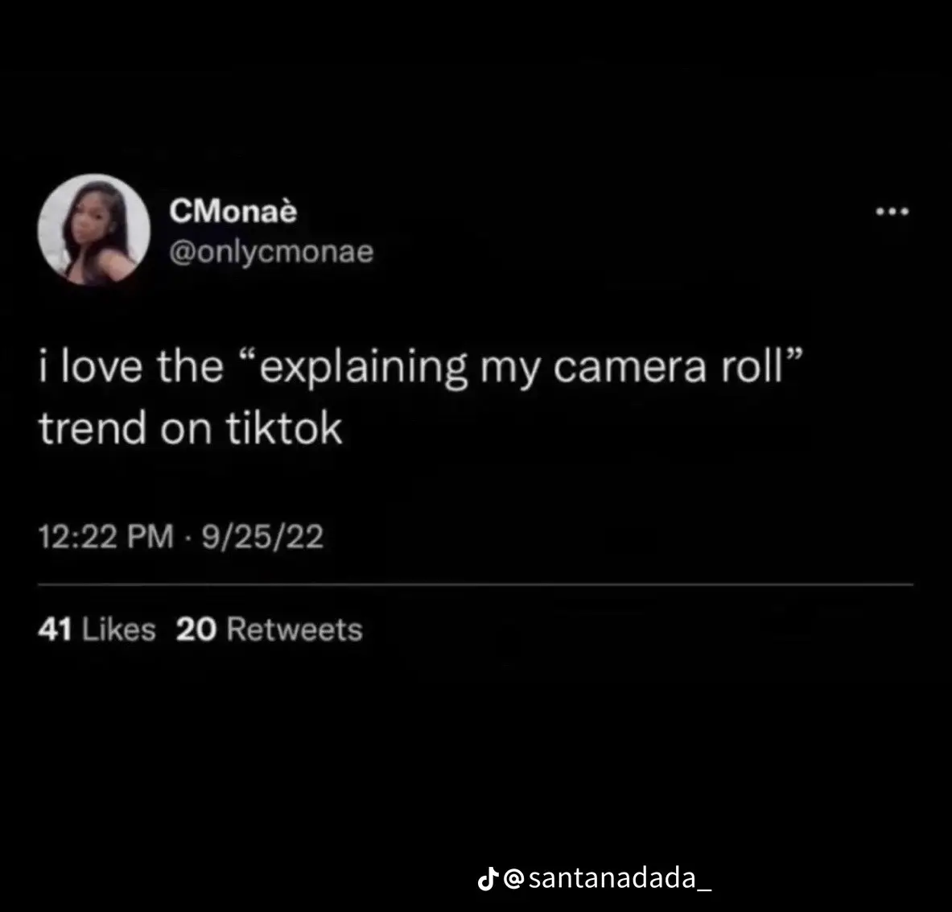This screenshot has width=952, height=912.
Task: View who liked the tweet via 41 Likes
Action: 97,629
